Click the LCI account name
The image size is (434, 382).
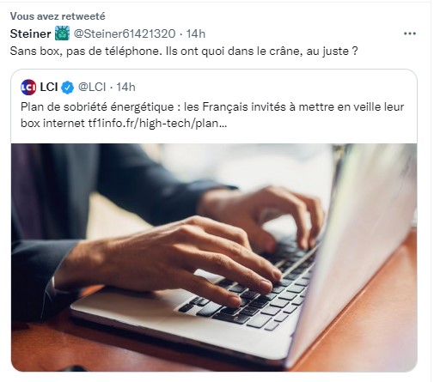pyautogui.click(x=49, y=87)
